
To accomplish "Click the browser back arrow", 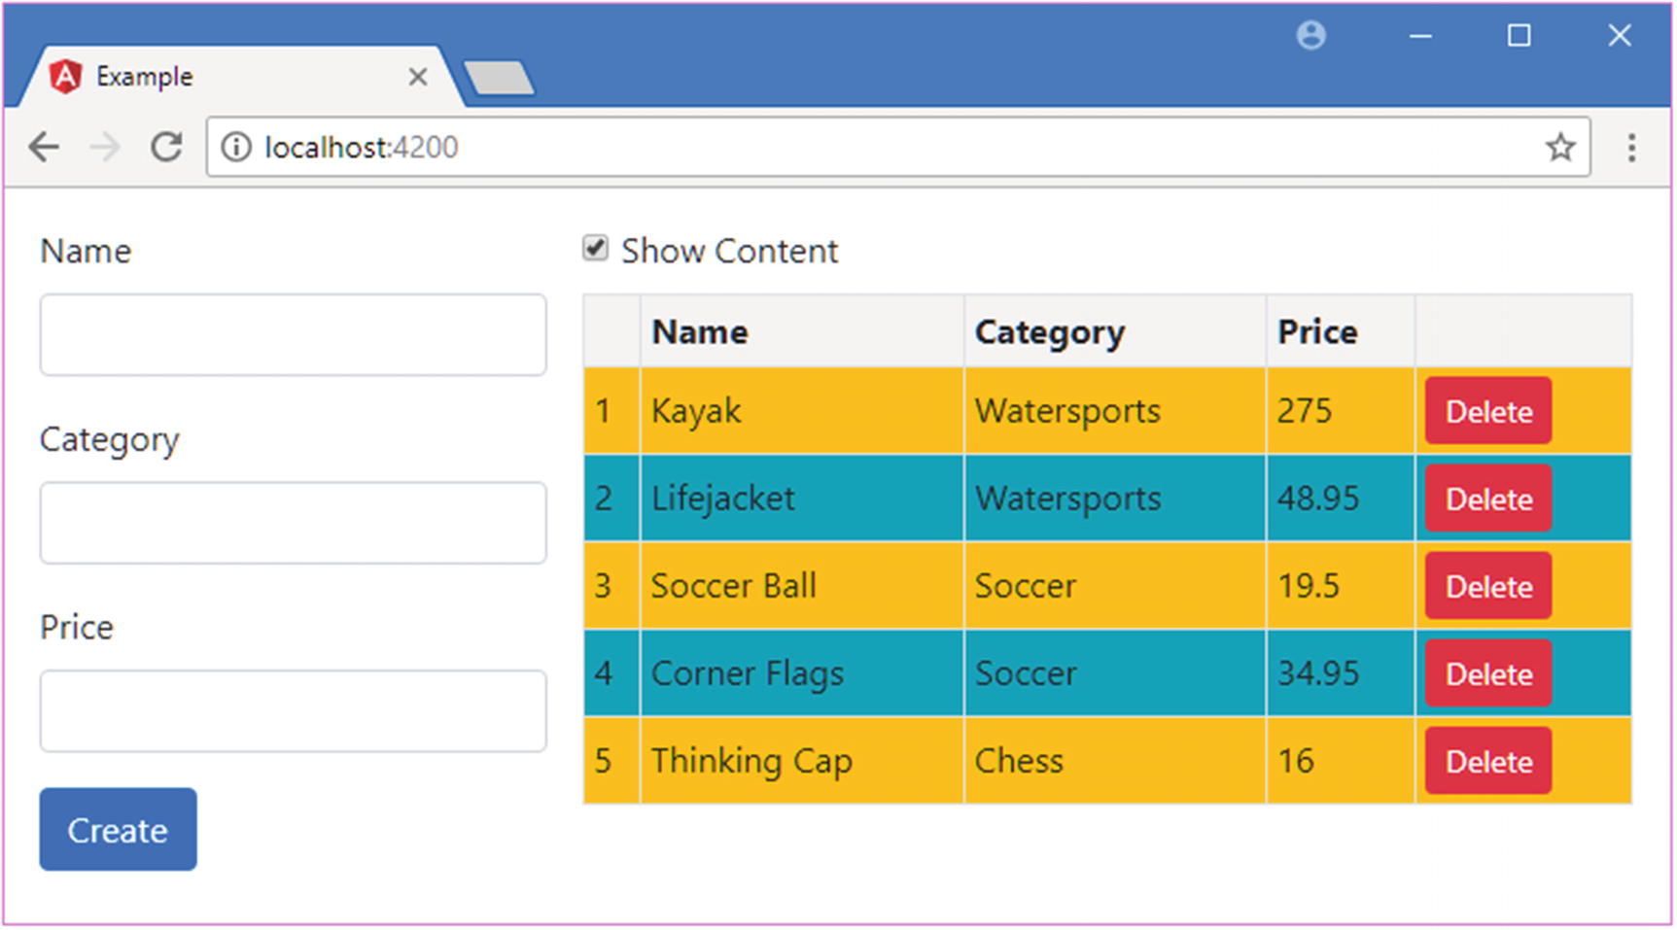I will (44, 148).
